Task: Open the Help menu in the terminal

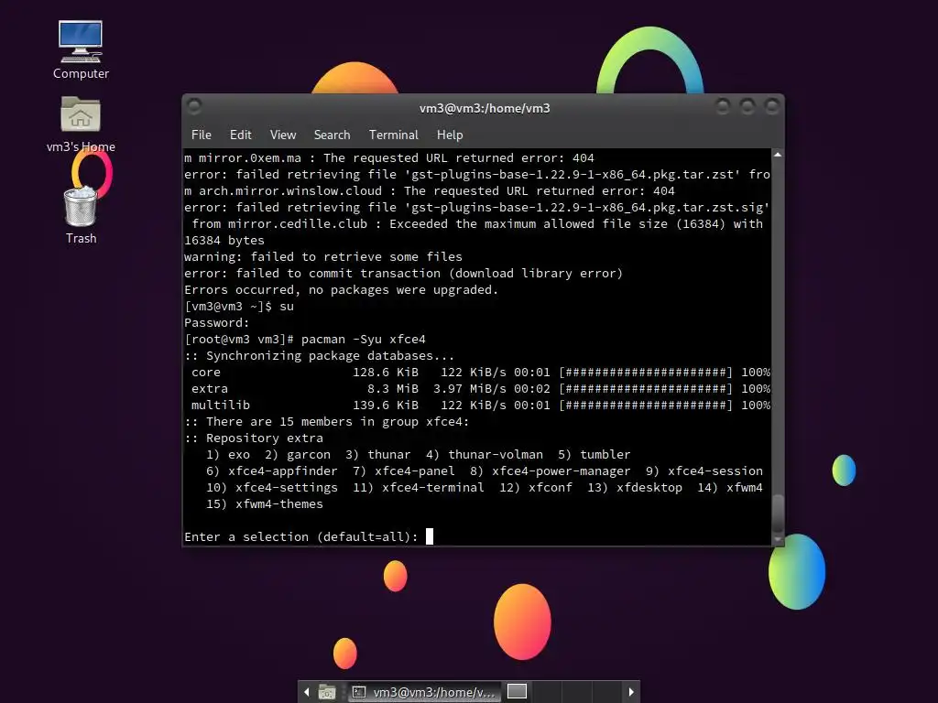Action: click(x=450, y=135)
